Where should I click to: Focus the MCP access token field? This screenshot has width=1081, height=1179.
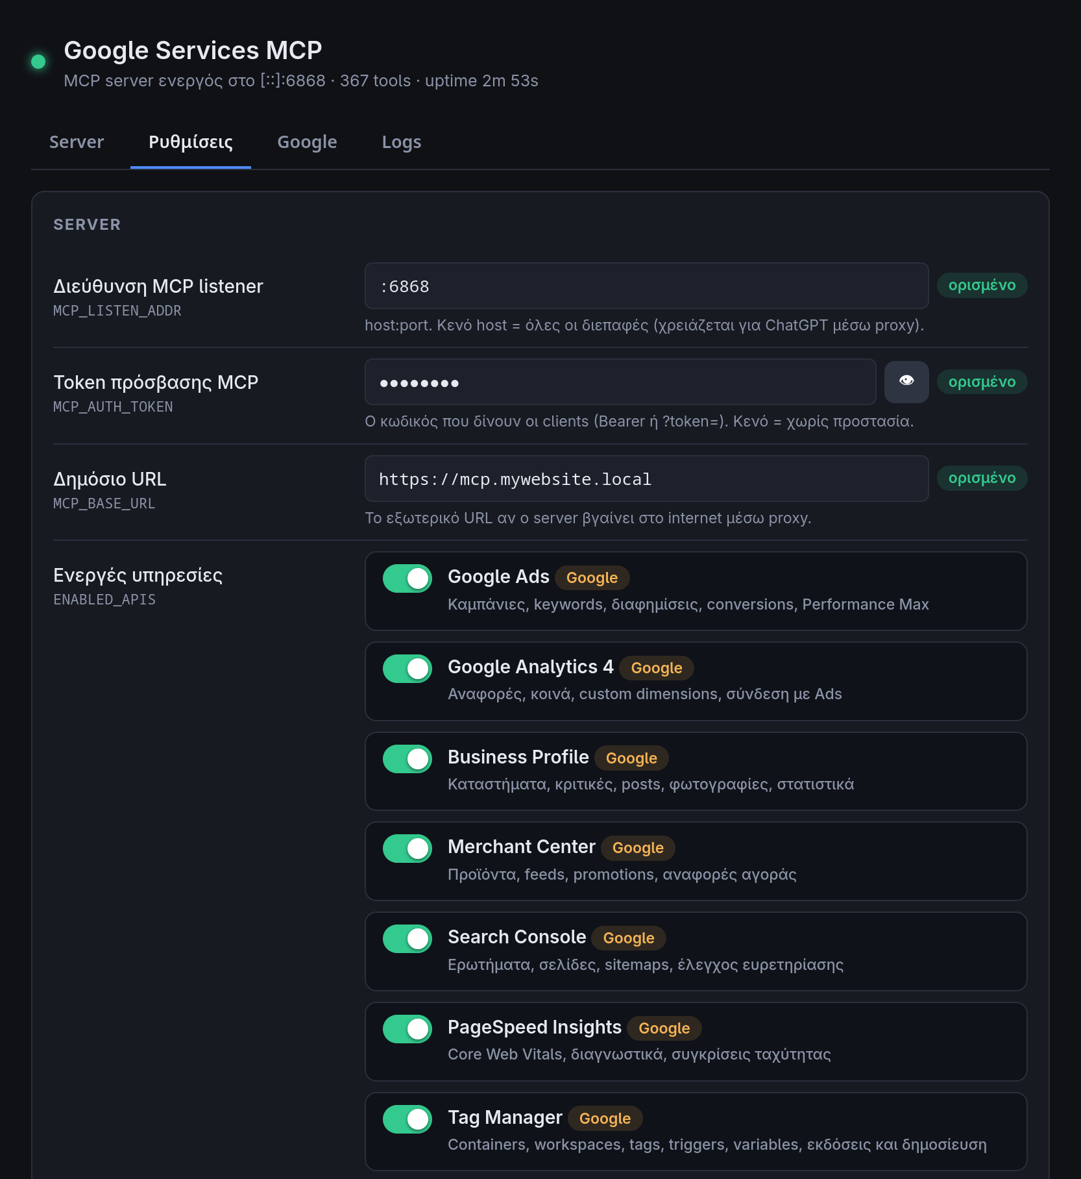tap(620, 382)
